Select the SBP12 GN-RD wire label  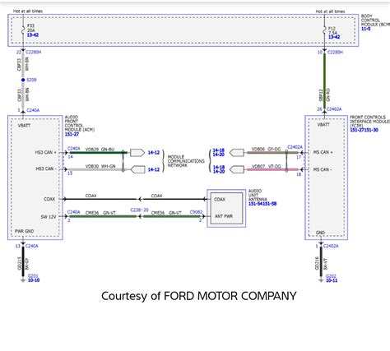[325, 95]
